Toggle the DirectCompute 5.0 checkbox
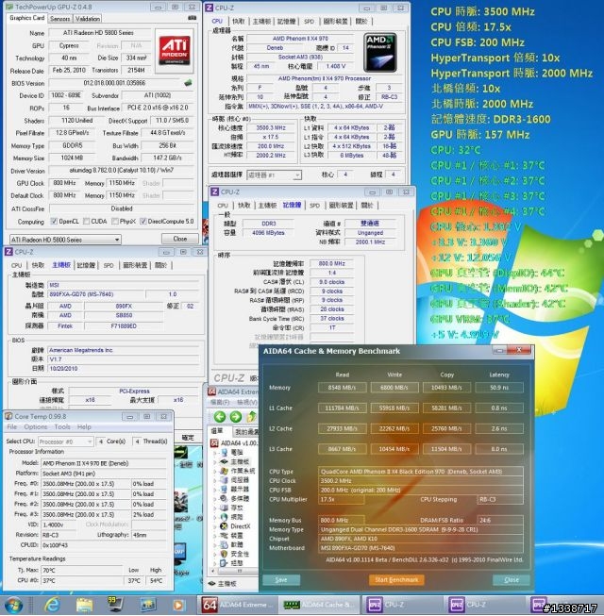Screen dimensions: 604x616 [143, 221]
